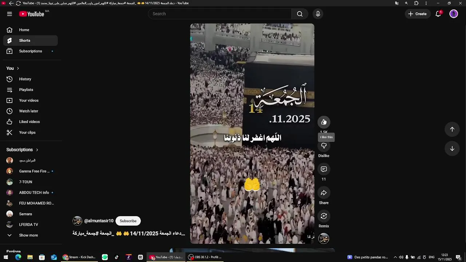Open 7-TOUN subscription channel
The height and width of the screenshot is (262, 466).
tap(31, 182)
